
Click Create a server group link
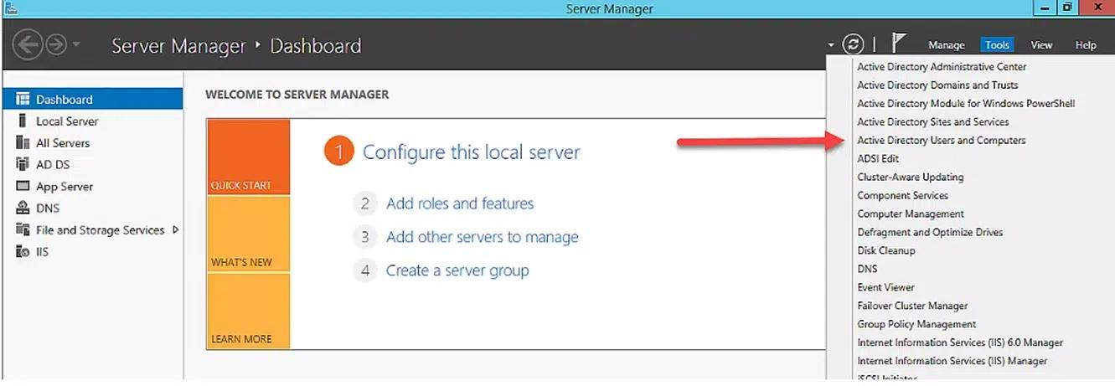[x=457, y=270]
